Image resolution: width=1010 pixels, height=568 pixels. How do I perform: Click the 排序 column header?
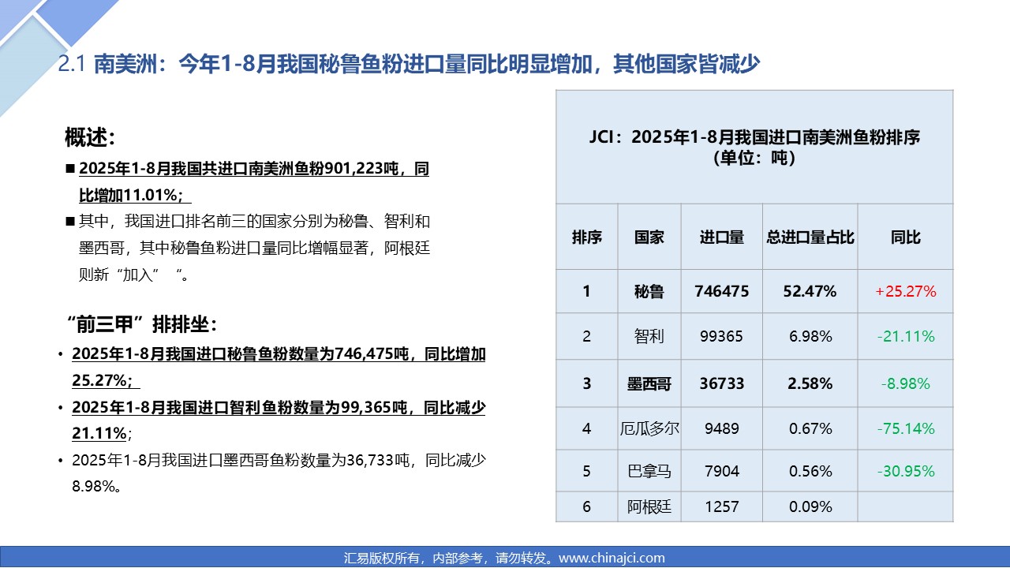[x=586, y=237]
